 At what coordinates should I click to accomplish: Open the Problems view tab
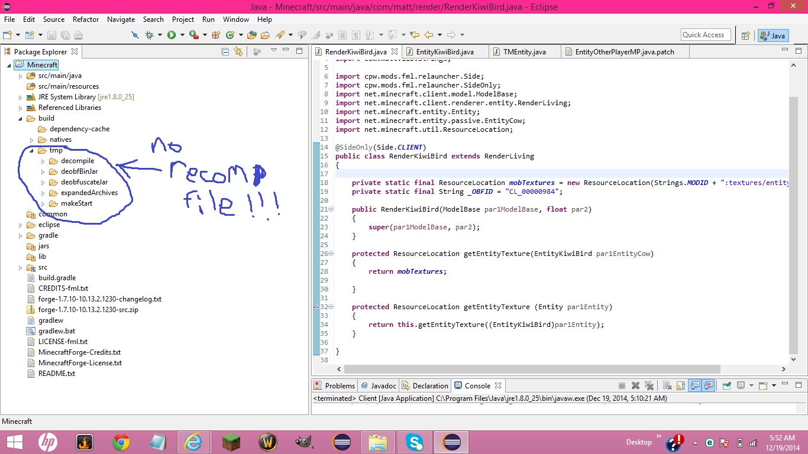[x=335, y=385]
